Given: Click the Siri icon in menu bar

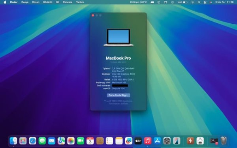Looking at the screenshot, I should tap(211, 2).
